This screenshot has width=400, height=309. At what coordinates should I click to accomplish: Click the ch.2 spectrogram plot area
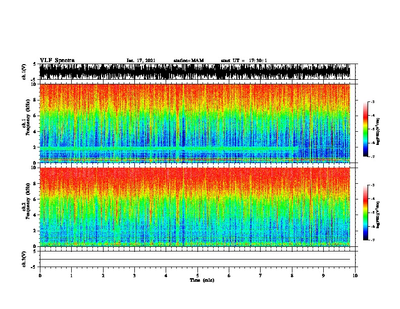(x=195, y=207)
